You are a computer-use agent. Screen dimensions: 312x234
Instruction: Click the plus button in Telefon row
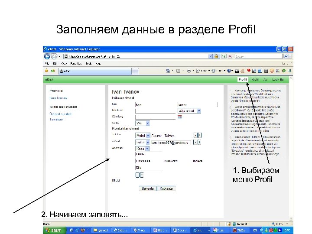(x=200, y=136)
